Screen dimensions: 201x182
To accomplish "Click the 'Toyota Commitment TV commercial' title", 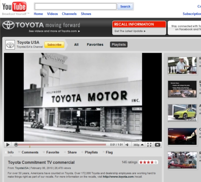I will (x=41, y=162).
